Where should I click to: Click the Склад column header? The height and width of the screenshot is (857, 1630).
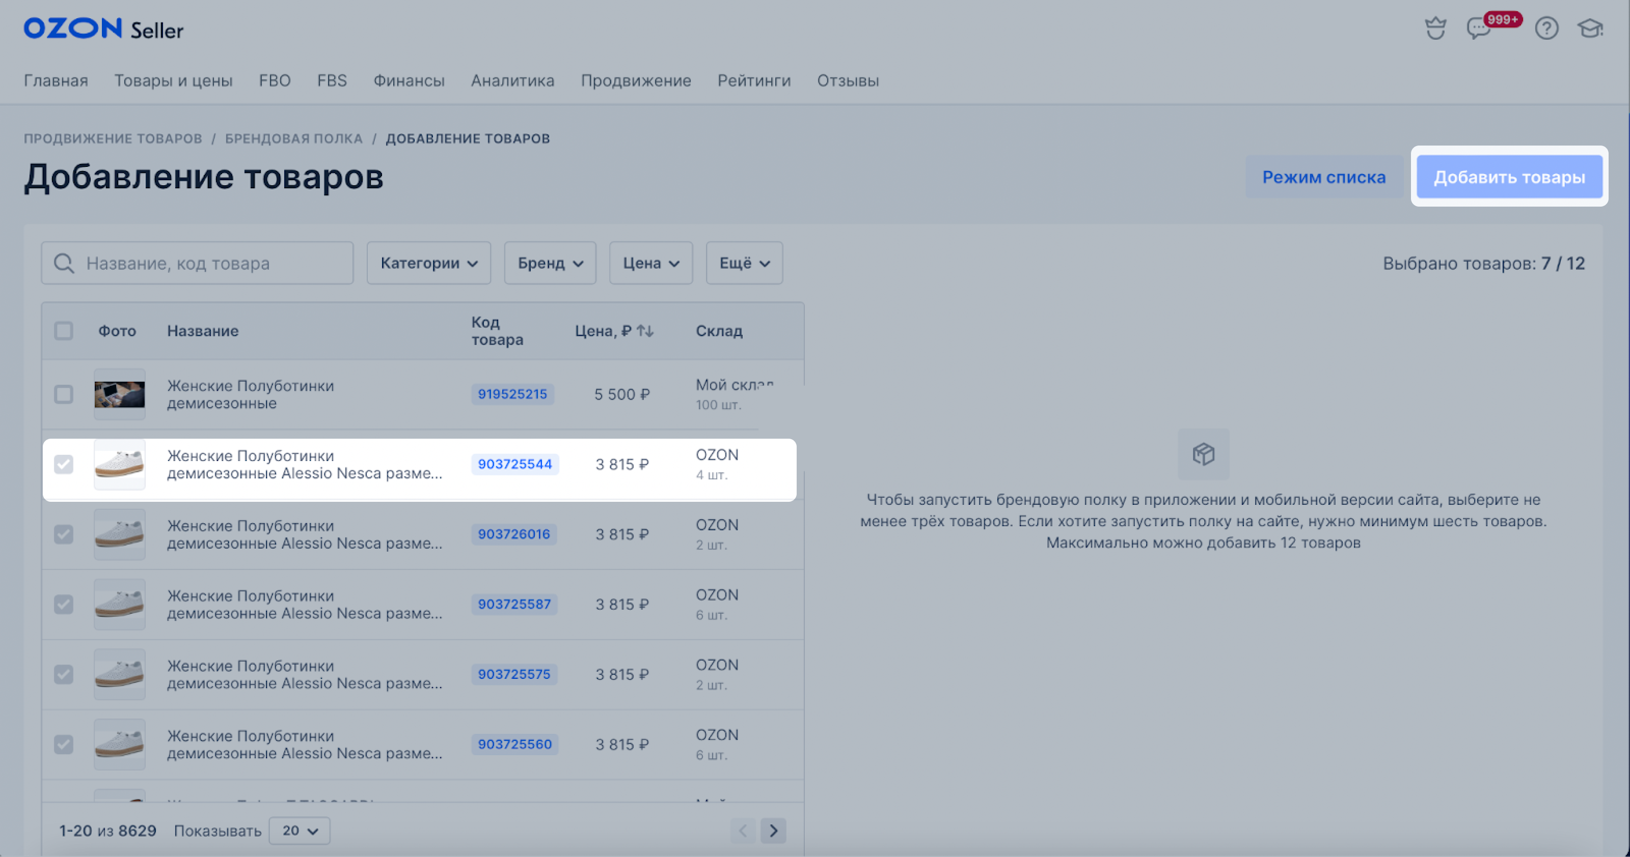719,331
